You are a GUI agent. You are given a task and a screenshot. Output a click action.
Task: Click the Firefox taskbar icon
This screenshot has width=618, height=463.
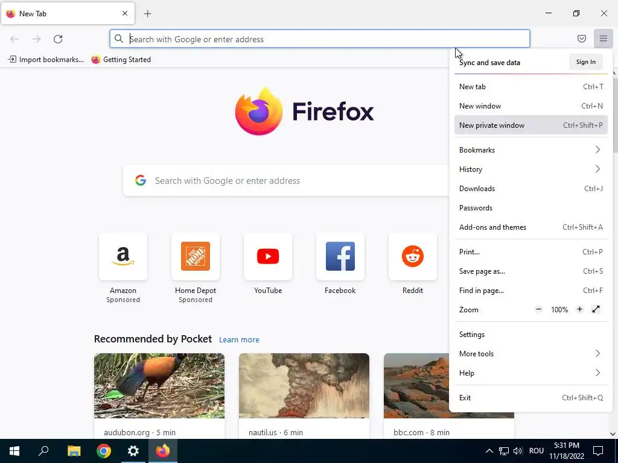pyautogui.click(x=163, y=451)
